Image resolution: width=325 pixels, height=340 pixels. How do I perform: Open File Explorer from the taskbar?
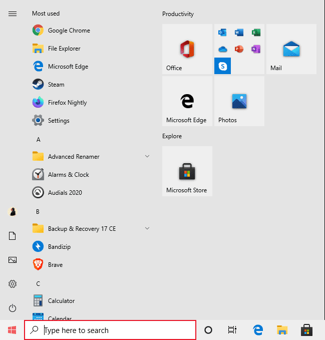(282, 330)
